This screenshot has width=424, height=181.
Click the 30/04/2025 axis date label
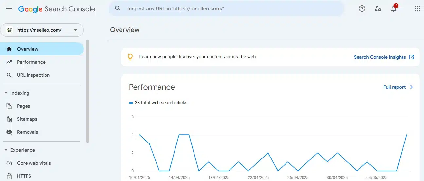tap(337, 178)
